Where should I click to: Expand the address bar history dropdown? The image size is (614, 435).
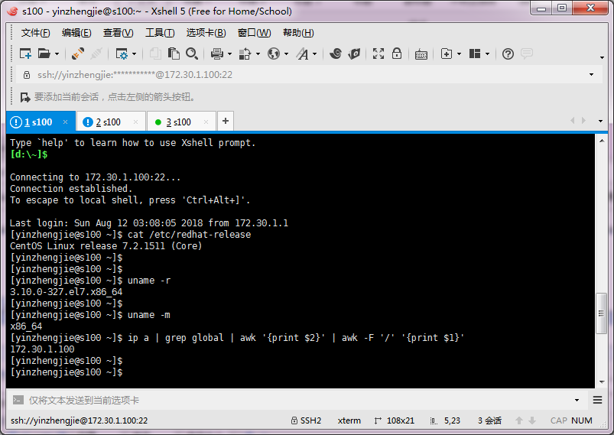tap(591, 74)
